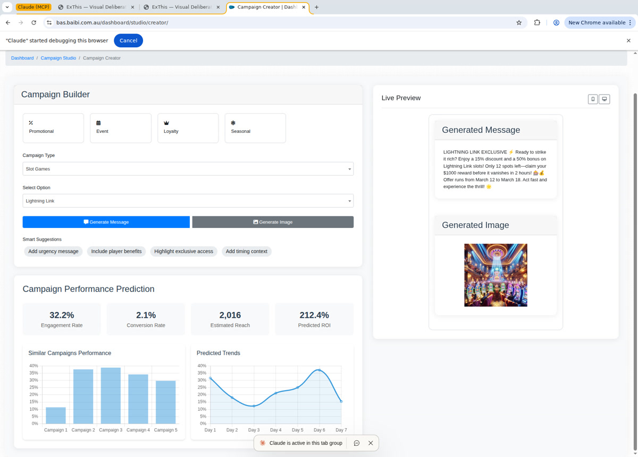The image size is (638, 457).
Task: Toggle the Add urgency message suggestion
Action: click(53, 251)
